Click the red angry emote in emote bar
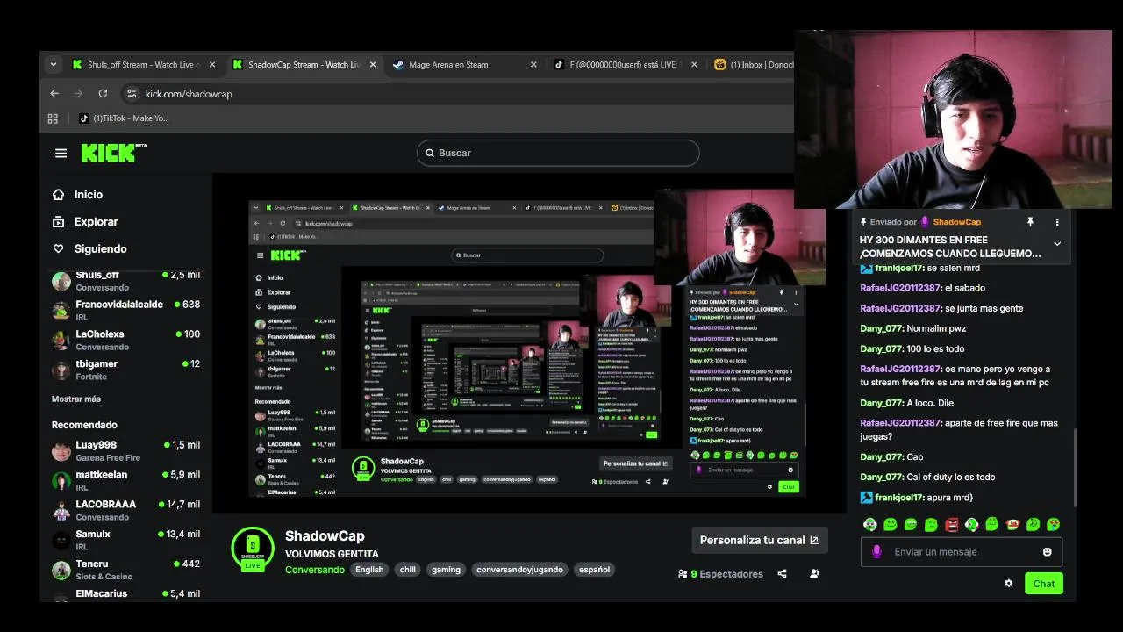The width and height of the screenshot is (1123, 632). (x=952, y=525)
